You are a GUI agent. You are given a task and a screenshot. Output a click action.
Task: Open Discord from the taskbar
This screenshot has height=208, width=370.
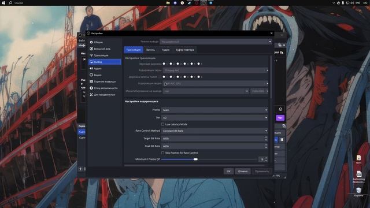[175, 3]
